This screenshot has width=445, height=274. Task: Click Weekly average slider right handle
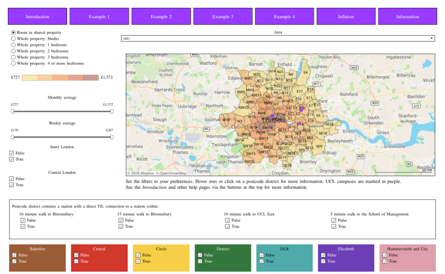(112, 137)
